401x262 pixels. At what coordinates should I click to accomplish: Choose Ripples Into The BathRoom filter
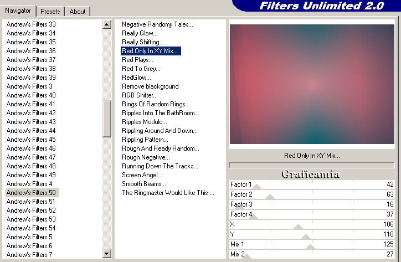[x=161, y=113]
